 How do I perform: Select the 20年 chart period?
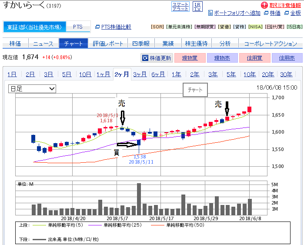point(268,74)
